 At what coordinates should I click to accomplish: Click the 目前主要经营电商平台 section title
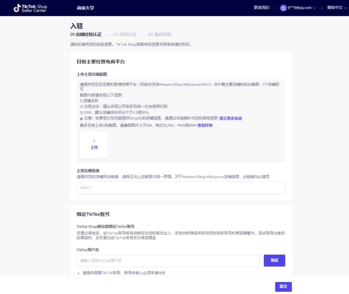(x=100, y=62)
